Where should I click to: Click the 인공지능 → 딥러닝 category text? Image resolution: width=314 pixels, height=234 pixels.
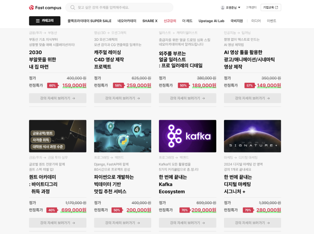tap(237, 33)
